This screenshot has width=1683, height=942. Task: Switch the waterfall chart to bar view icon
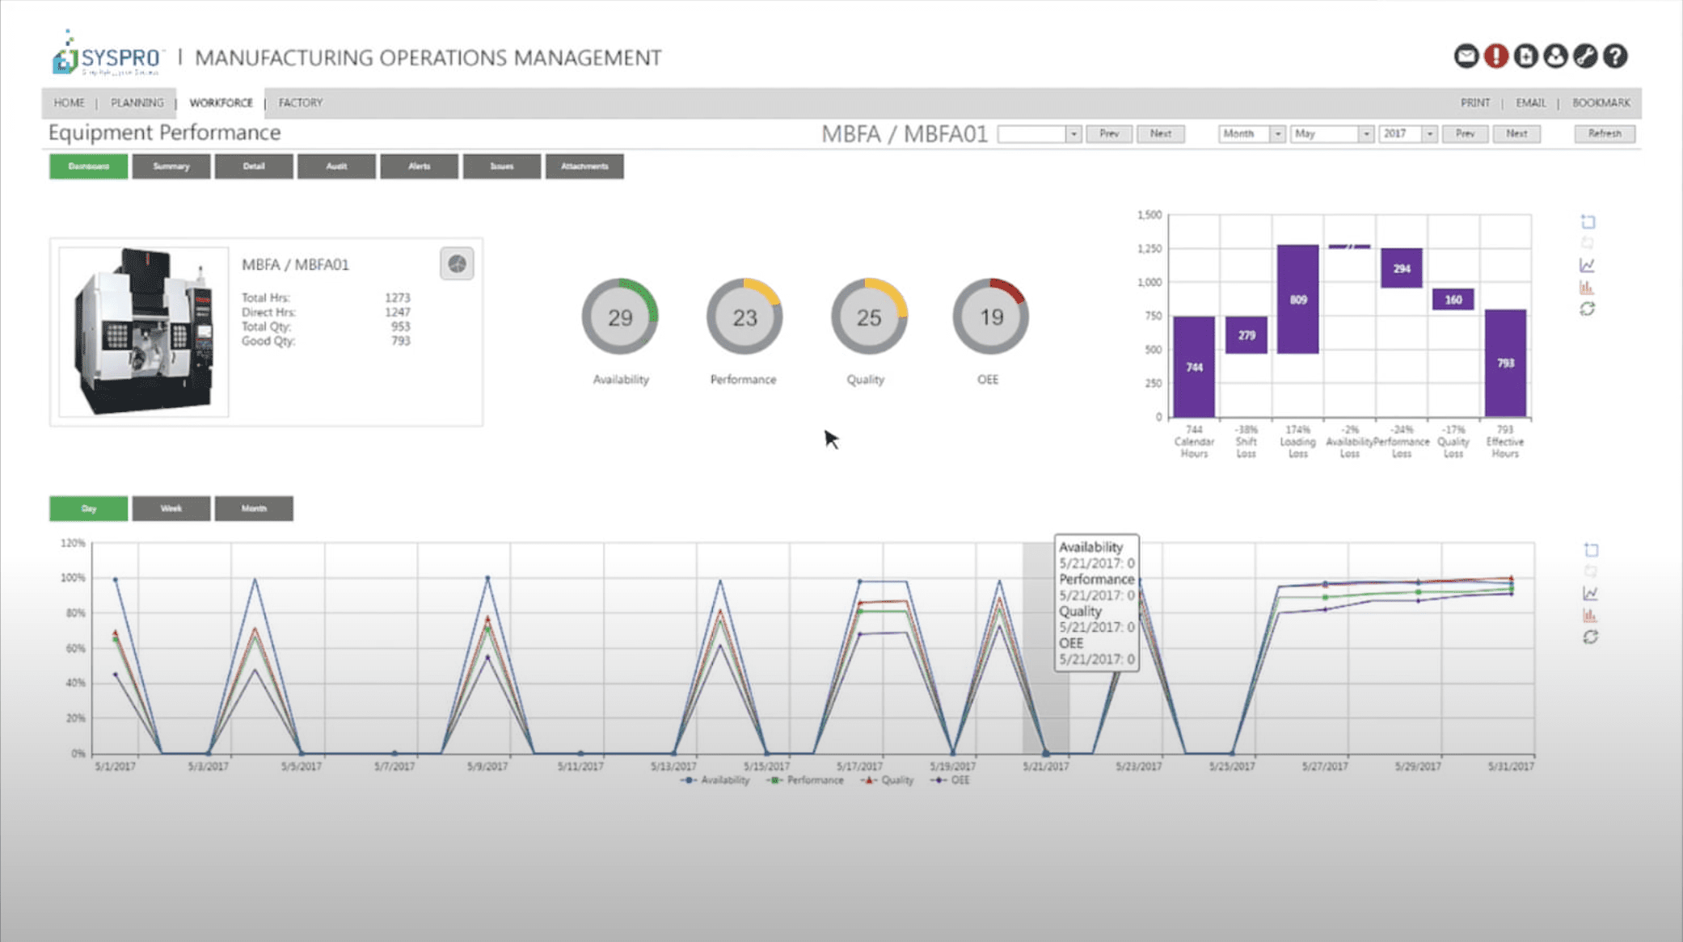(x=1587, y=287)
